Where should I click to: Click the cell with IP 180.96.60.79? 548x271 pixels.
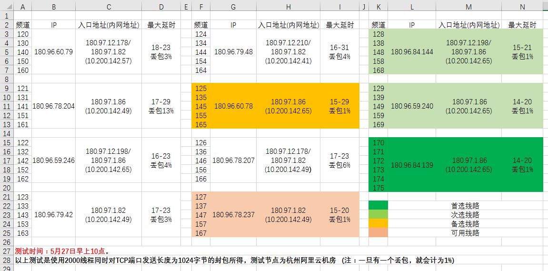(53, 52)
